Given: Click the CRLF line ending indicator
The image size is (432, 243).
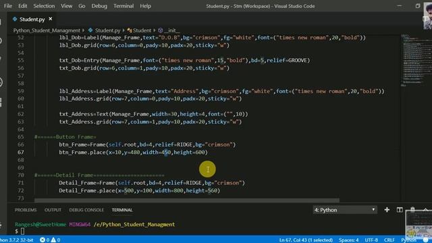Looking at the screenshot, I should pyautogui.click(x=389, y=240).
